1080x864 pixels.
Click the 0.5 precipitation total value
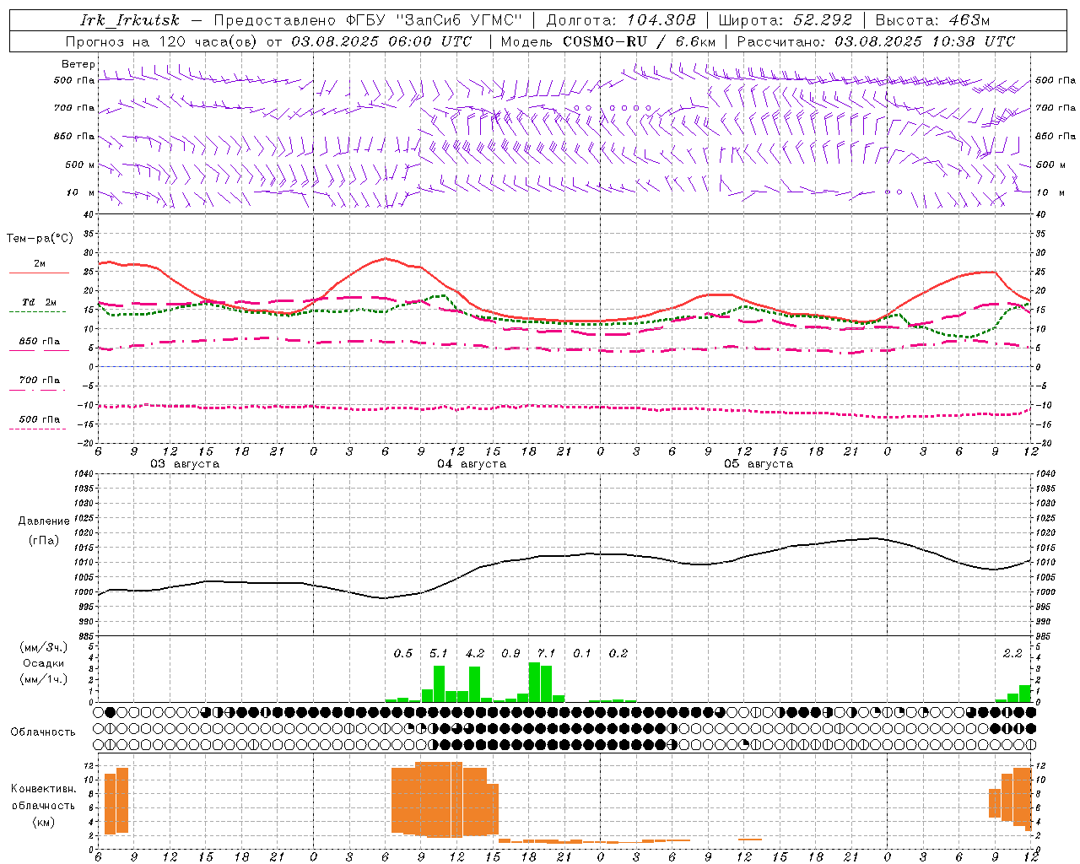403,653
